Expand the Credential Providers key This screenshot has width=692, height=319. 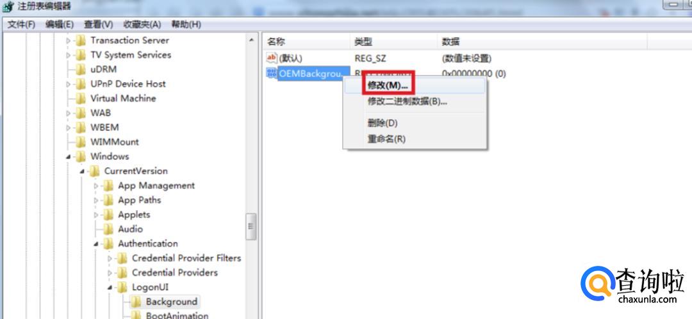110,273
